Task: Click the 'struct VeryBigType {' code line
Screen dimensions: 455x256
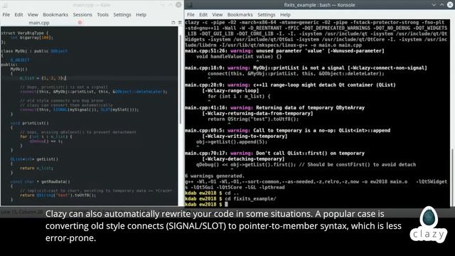Action: pyautogui.click(x=25, y=33)
